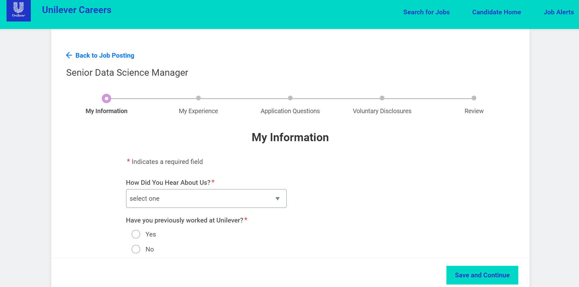Click the Save and Continue button
579x287 pixels.
pyautogui.click(x=482, y=275)
